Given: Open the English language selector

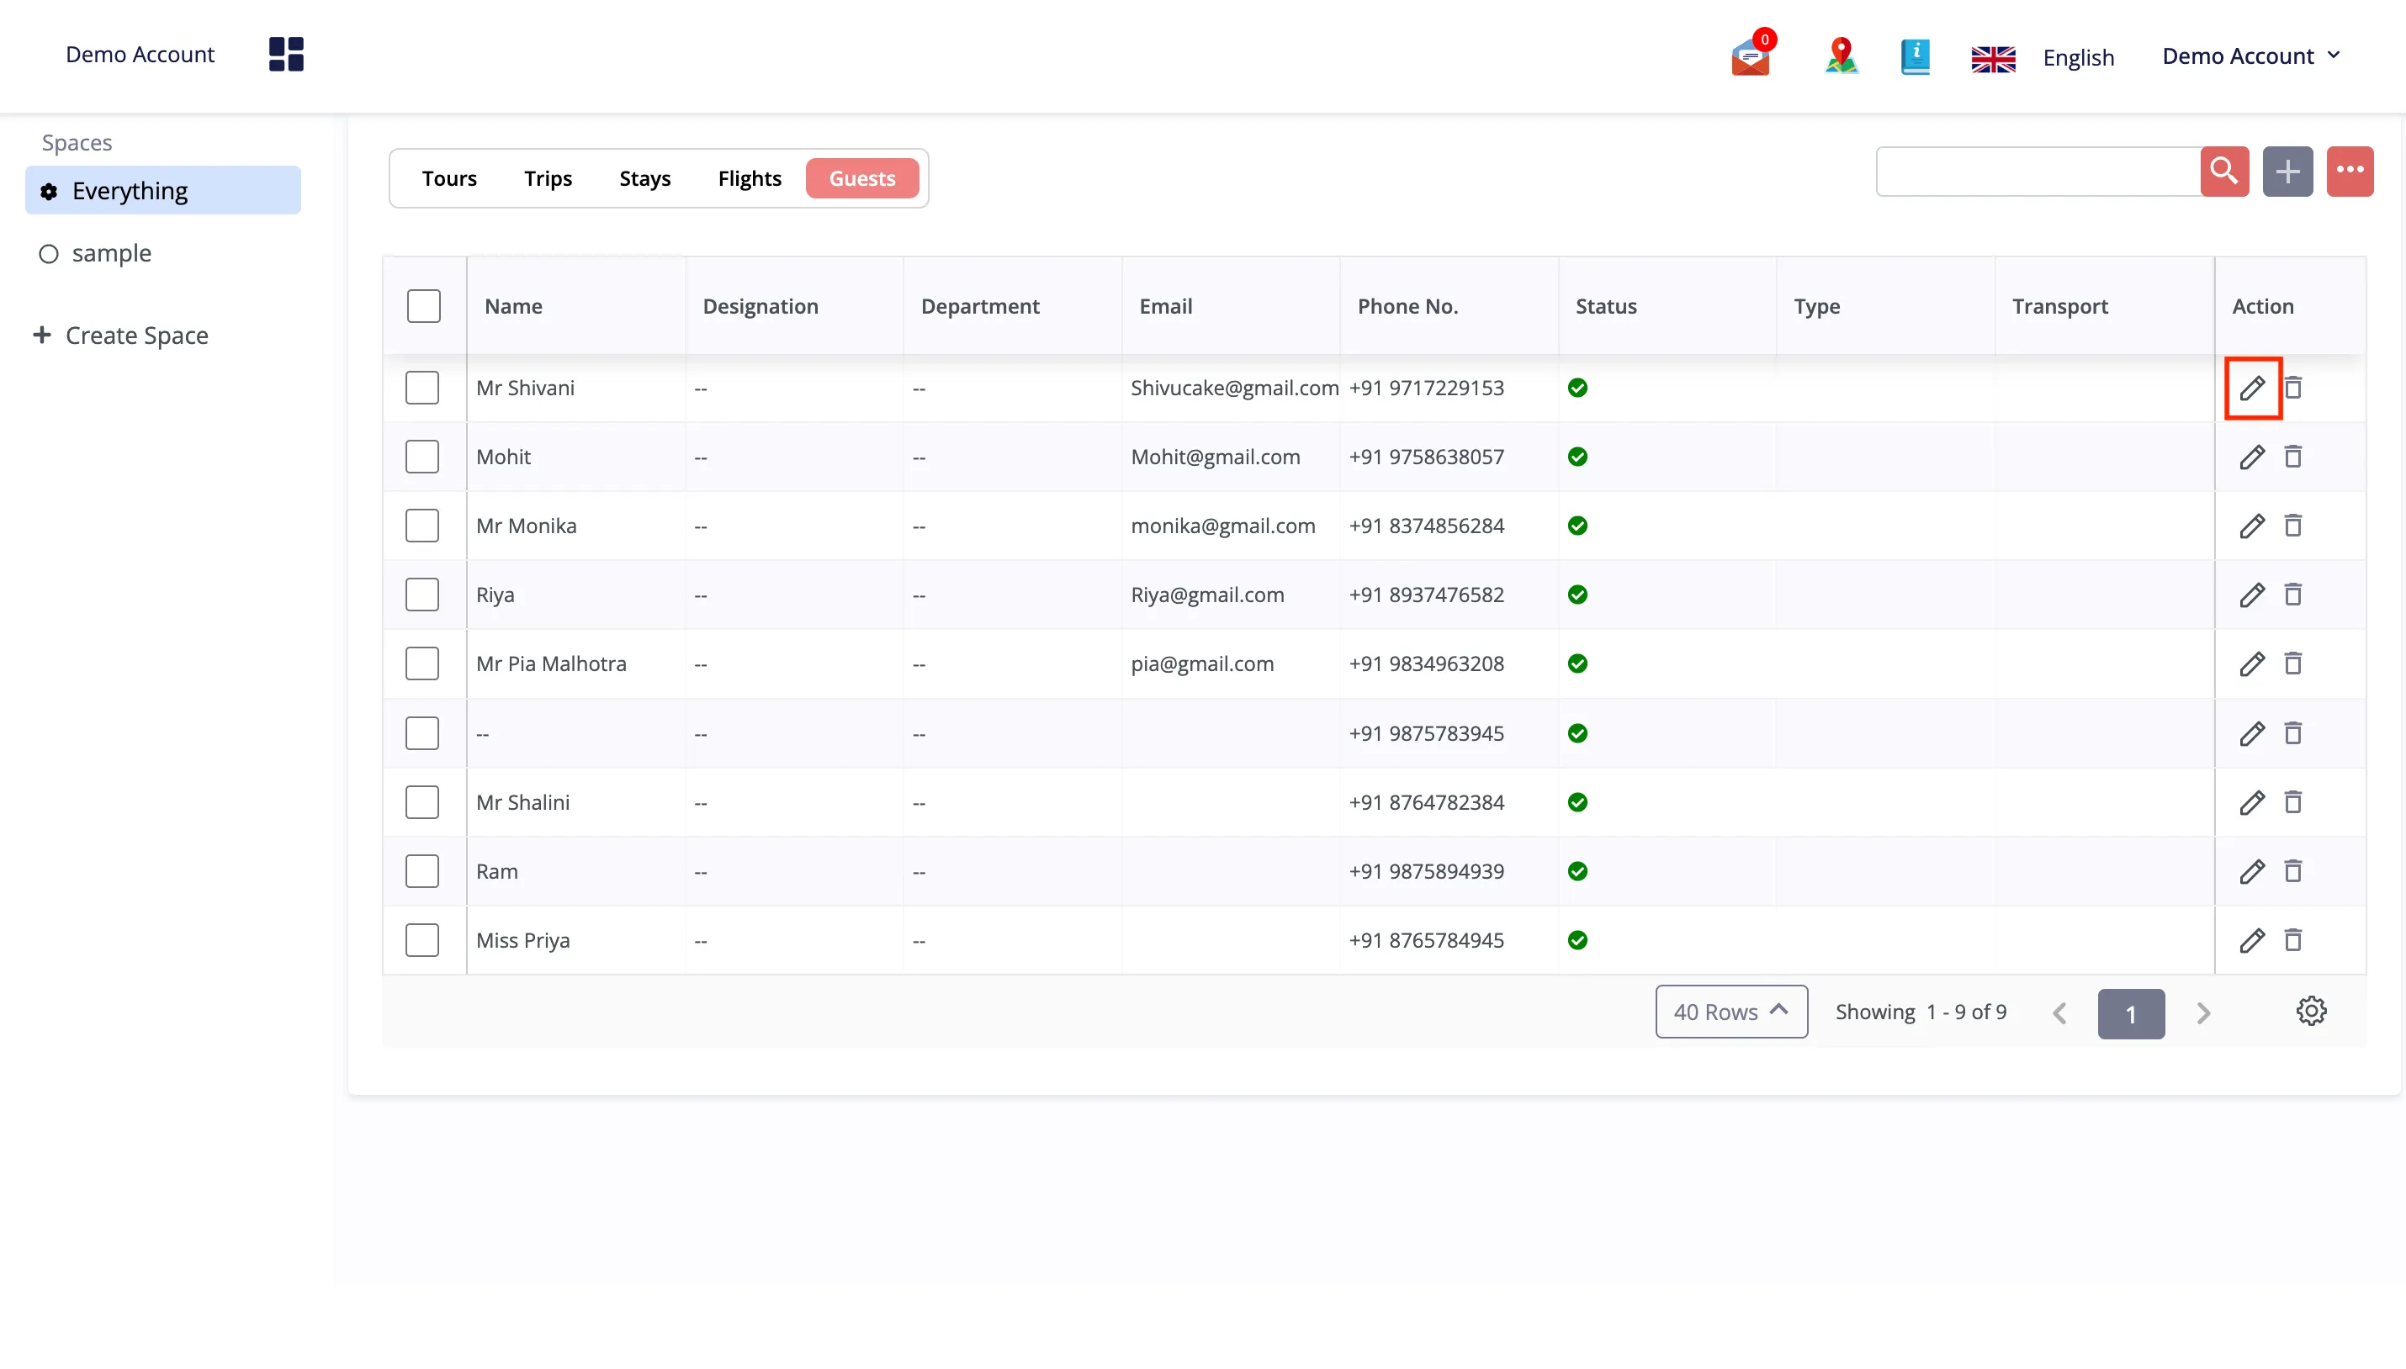Looking at the screenshot, I should point(2078,58).
